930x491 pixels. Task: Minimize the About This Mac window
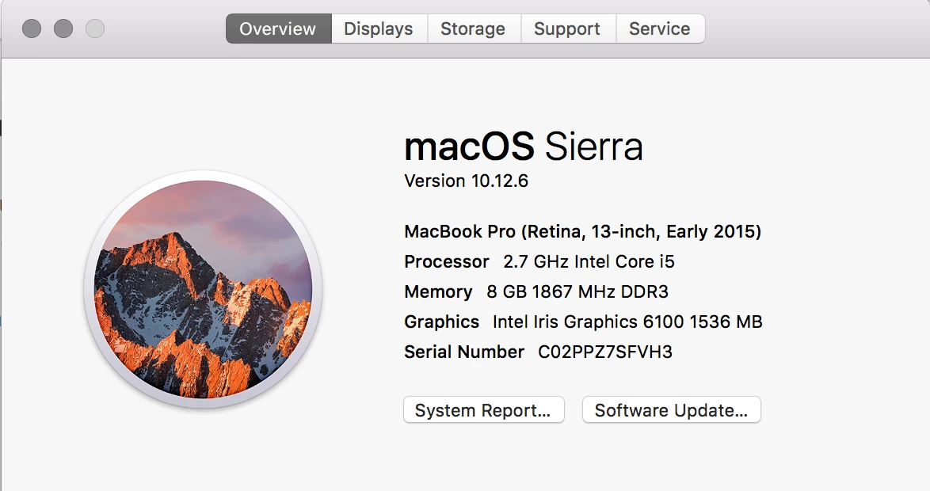63,29
